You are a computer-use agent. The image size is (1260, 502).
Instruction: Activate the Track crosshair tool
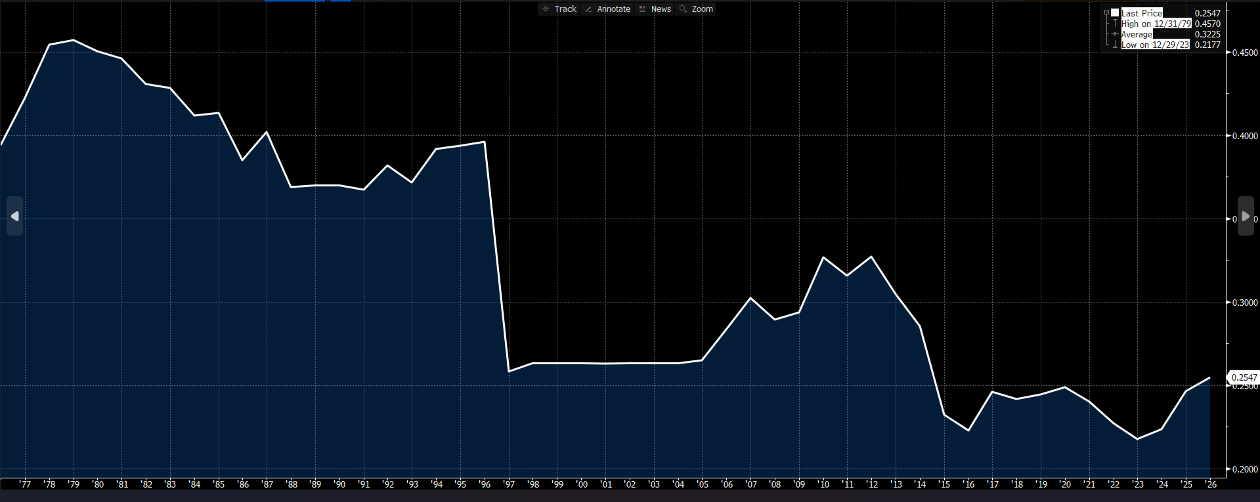tap(559, 9)
